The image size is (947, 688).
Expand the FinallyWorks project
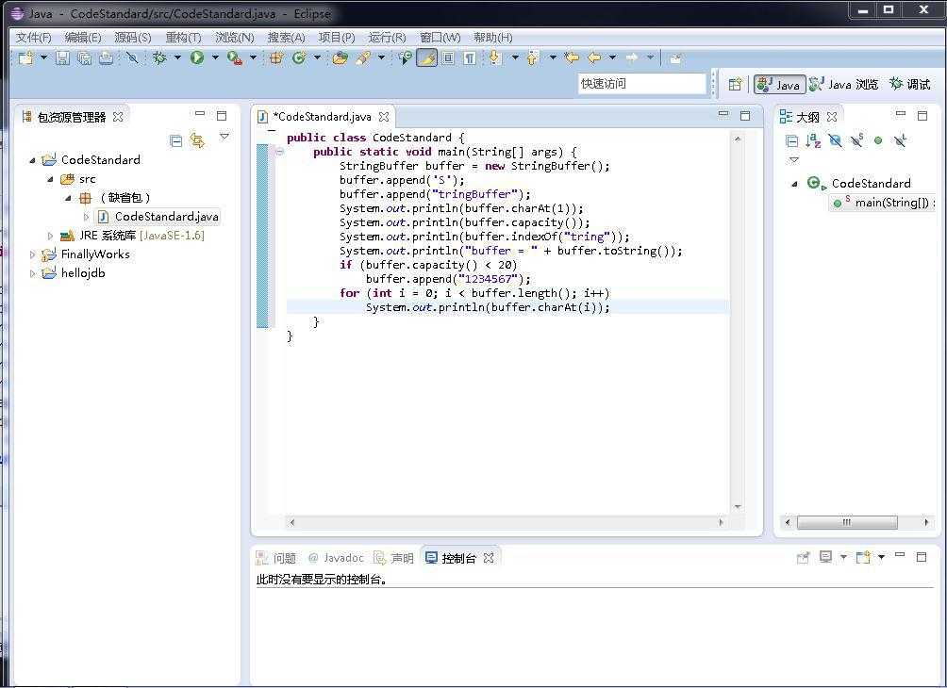pyautogui.click(x=33, y=254)
